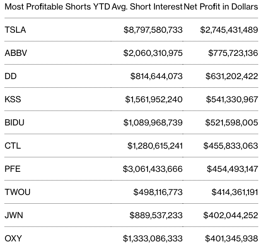
Task: Click the PFE ticker symbol
Action: (x=12, y=169)
